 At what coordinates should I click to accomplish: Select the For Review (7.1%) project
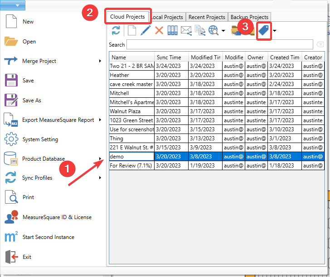(x=217, y=165)
